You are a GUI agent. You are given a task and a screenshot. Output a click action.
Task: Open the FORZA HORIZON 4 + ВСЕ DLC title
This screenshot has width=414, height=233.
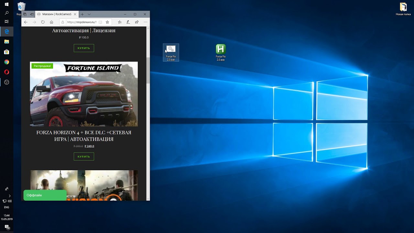click(x=84, y=136)
